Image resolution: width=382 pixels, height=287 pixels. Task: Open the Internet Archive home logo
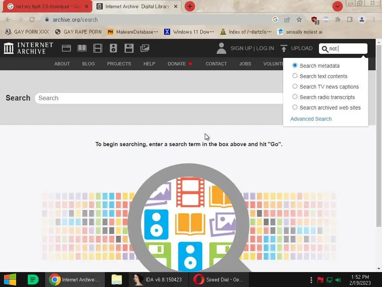(28, 48)
